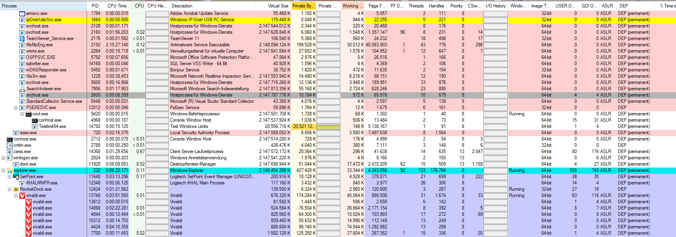Viewport: 676px width, 237px height.
Task: Select the NisSrv.exe process name
Action: pyautogui.click(x=36, y=76)
